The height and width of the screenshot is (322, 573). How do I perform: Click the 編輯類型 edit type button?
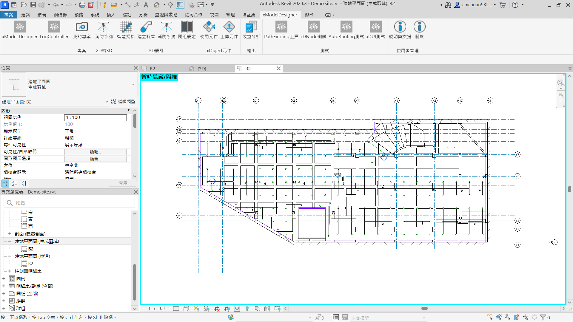tap(123, 102)
